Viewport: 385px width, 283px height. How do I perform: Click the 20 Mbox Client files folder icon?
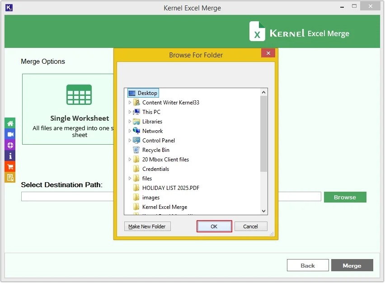tap(136, 160)
